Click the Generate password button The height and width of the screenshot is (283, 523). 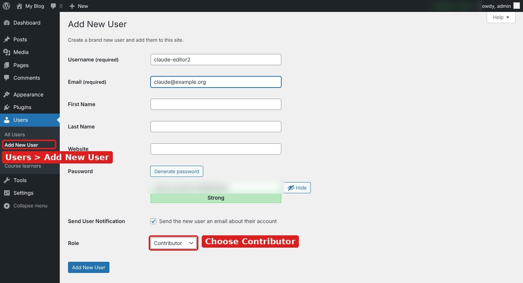177,171
